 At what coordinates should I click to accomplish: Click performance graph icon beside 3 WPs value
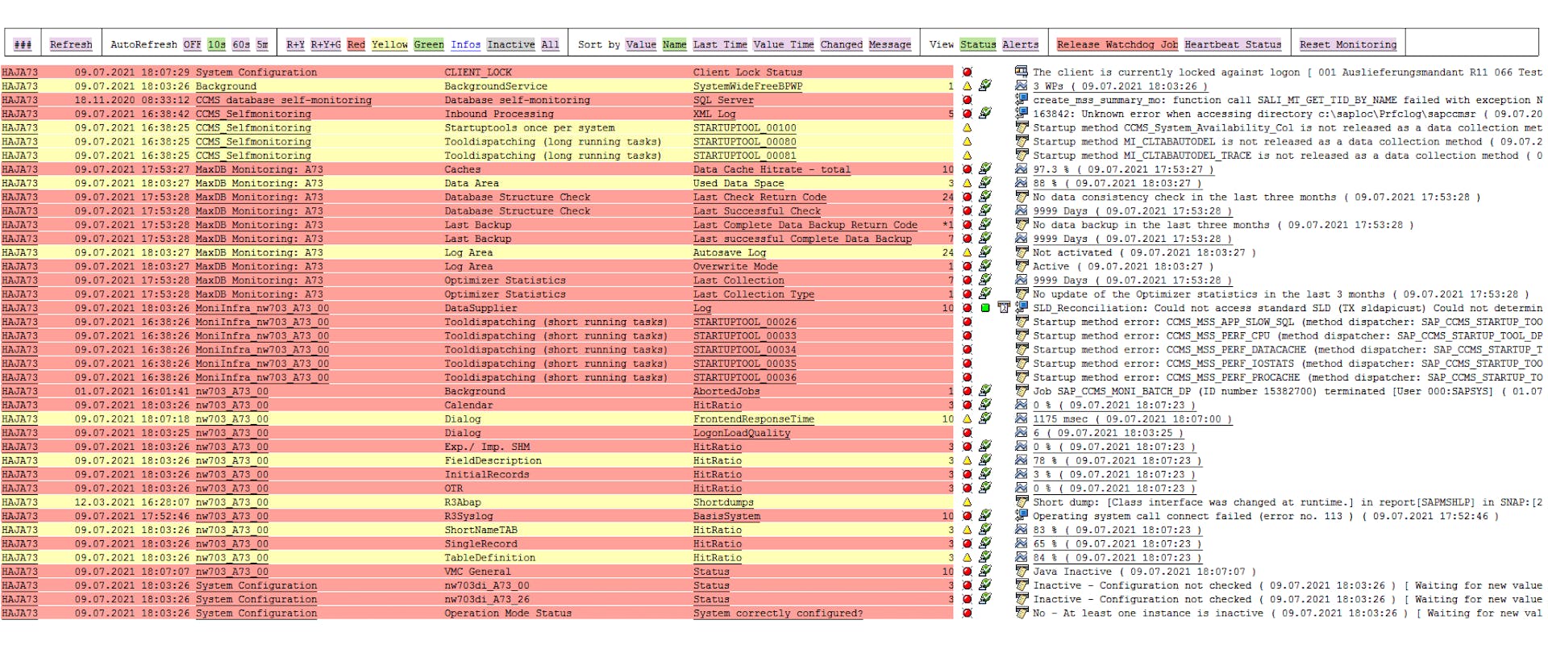tap(1022, 86)
